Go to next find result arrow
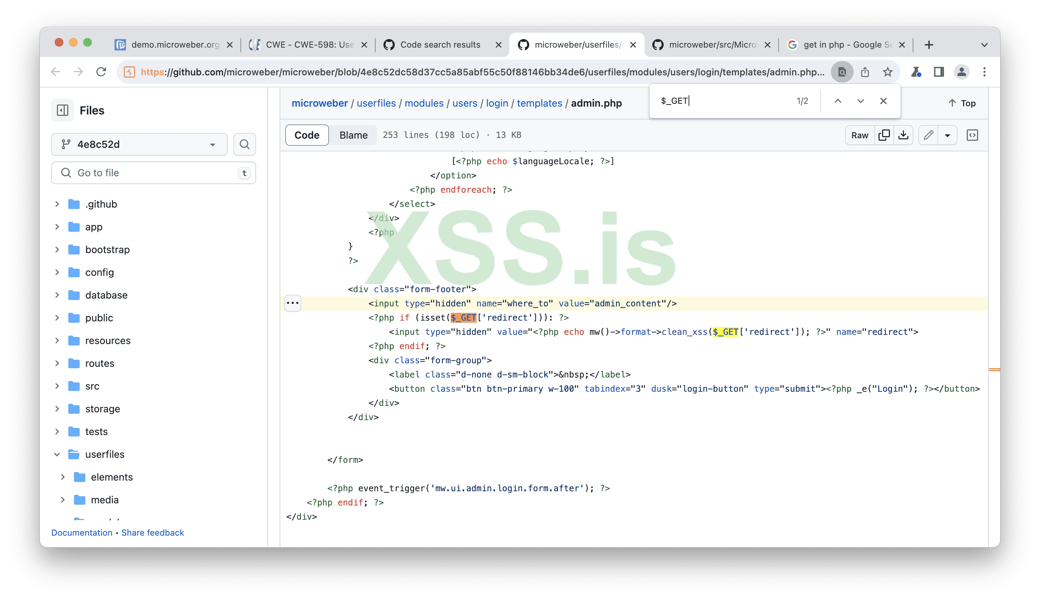 click(860, 101)
